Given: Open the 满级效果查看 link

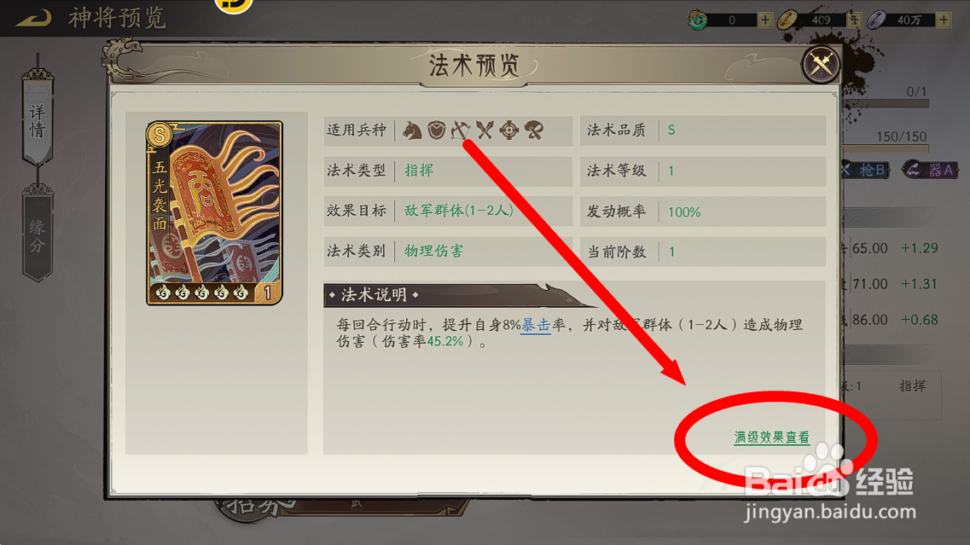Looking at the screenshot, I should 771,438.
